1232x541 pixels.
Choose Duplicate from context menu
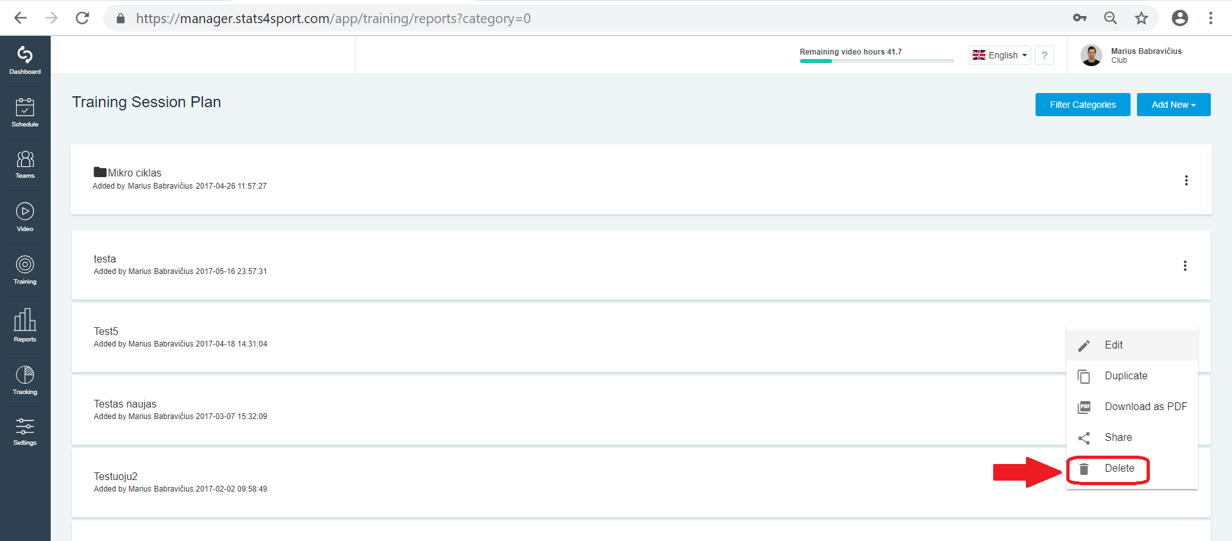1132,376
